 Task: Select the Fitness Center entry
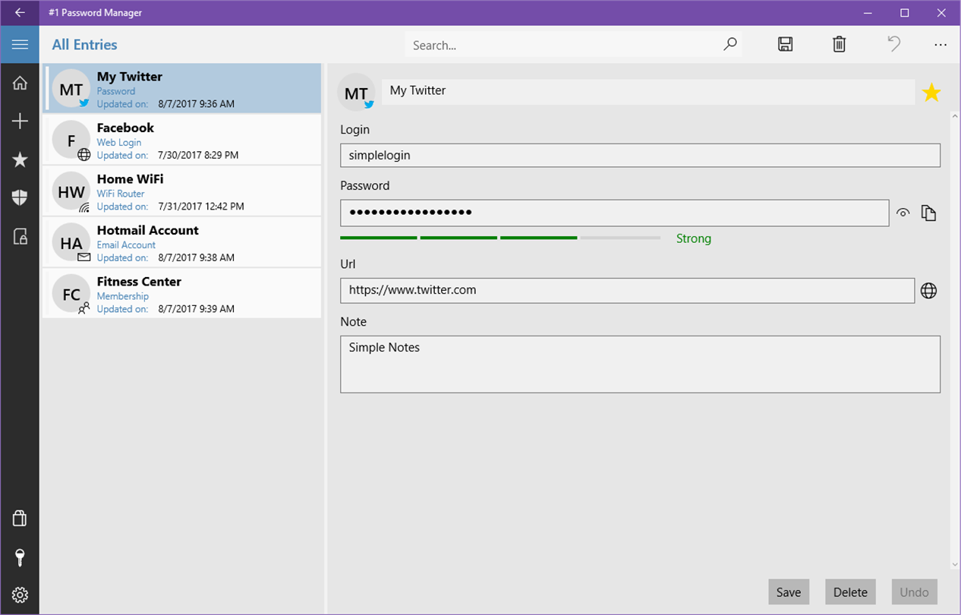pyautogui.click(x=182, y=294)
